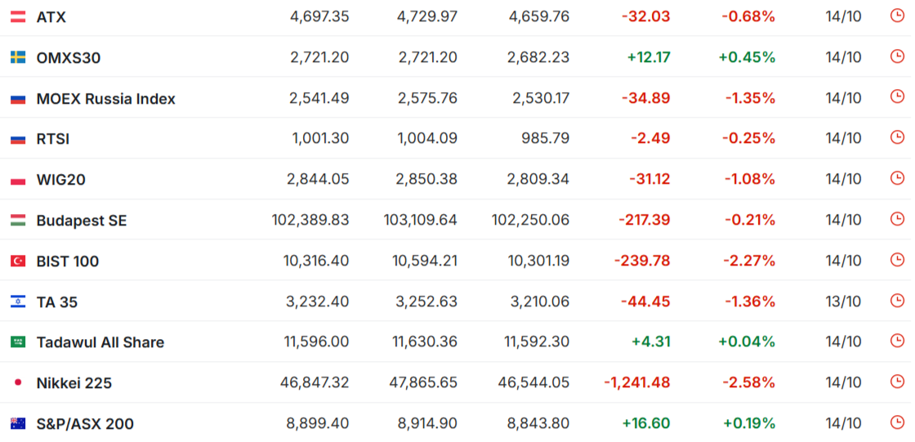Click the clock icon for Budapest SE
Screen dimensions: 915x442
(897, 219)
